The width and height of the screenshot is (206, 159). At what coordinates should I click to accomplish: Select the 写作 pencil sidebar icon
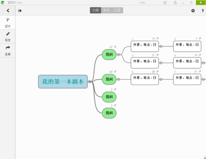pyautogui.click(x=8, y=37)
